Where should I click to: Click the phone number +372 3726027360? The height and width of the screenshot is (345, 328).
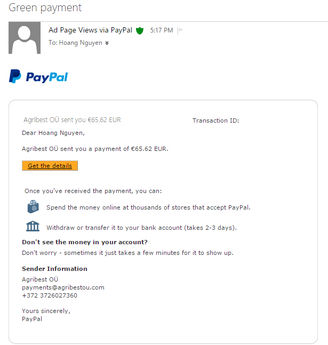coord(50,295)
